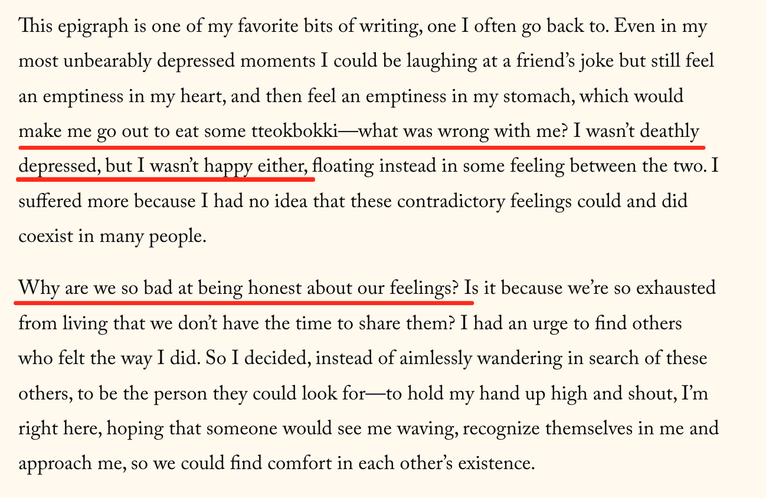Click the word "shout" in the second paragraph

[x=654, y=393]
